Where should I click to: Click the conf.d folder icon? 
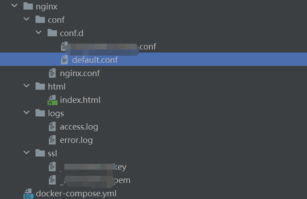[52, 33]
